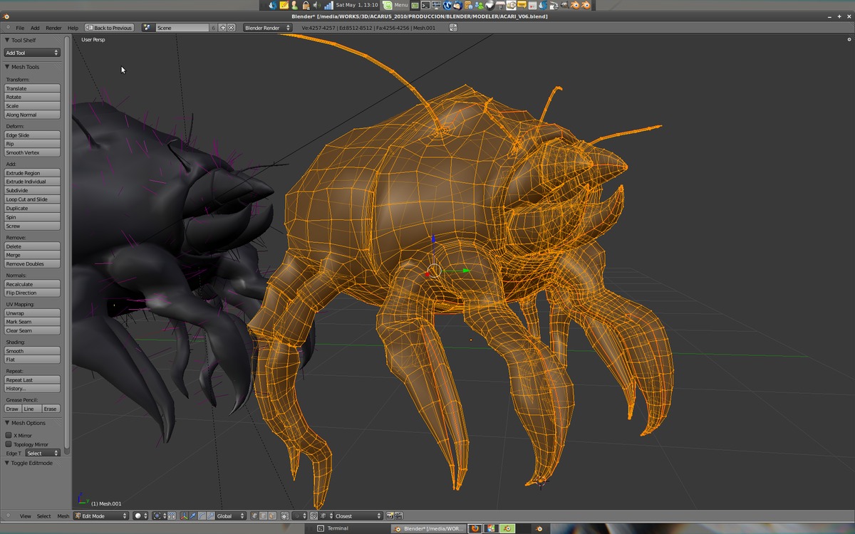The height and width of the screenshot is (534, 855).
Task: Enable X Mirror checkbox
Action: (9, 435)
